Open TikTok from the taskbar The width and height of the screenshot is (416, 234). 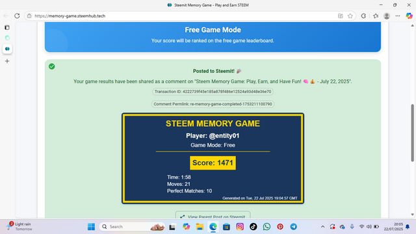click(x=253, y=227)
